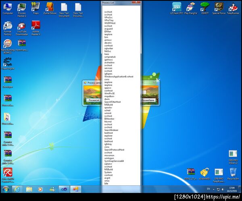Click the Recycle Bin icon
Image resolution: width=242 pixels, height=201 pixels.
[233, 174]
